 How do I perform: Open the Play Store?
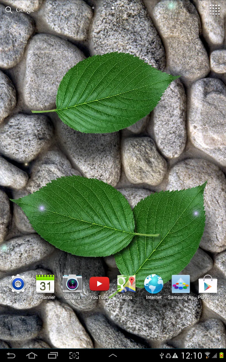[x=208, y=287]
